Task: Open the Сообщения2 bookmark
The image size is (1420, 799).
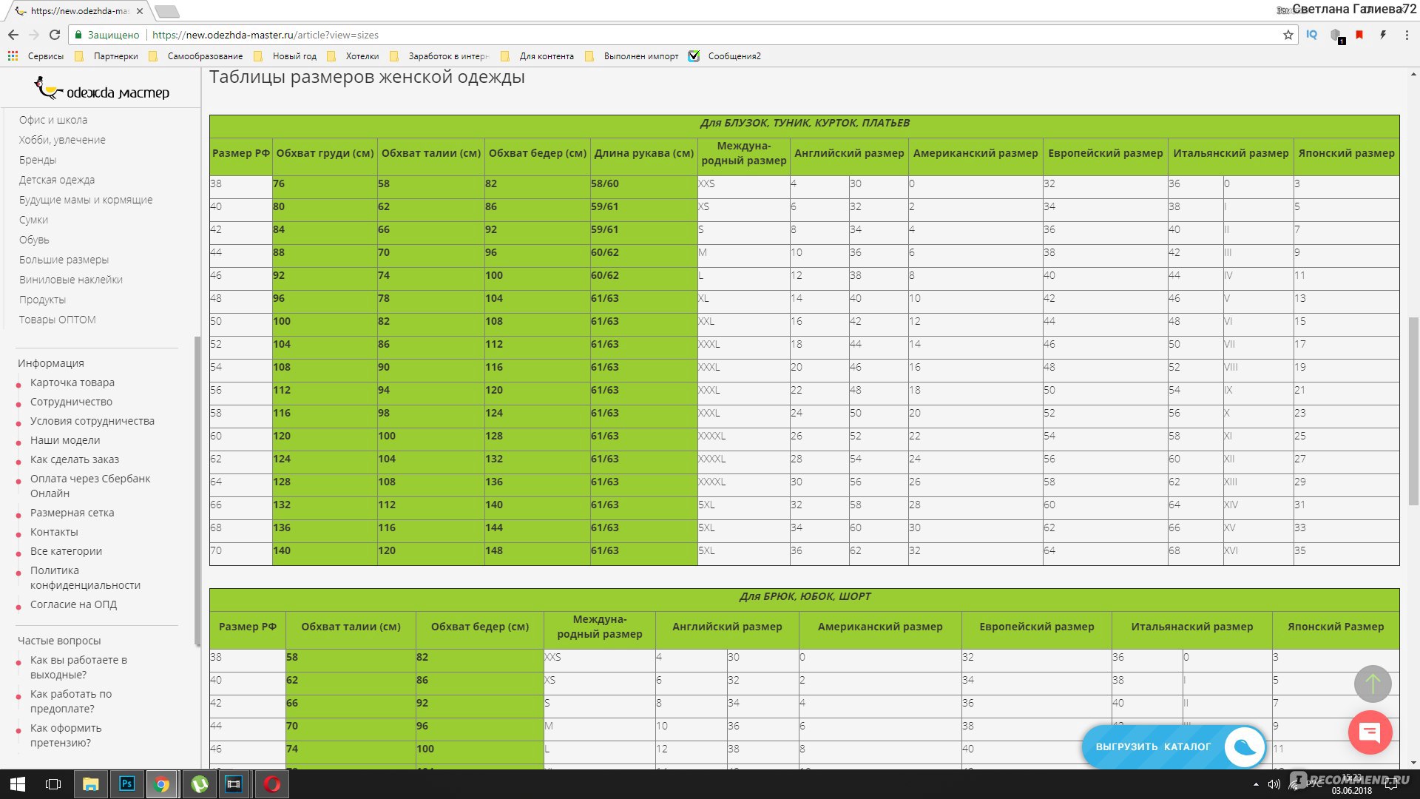Action: [725, 56]
